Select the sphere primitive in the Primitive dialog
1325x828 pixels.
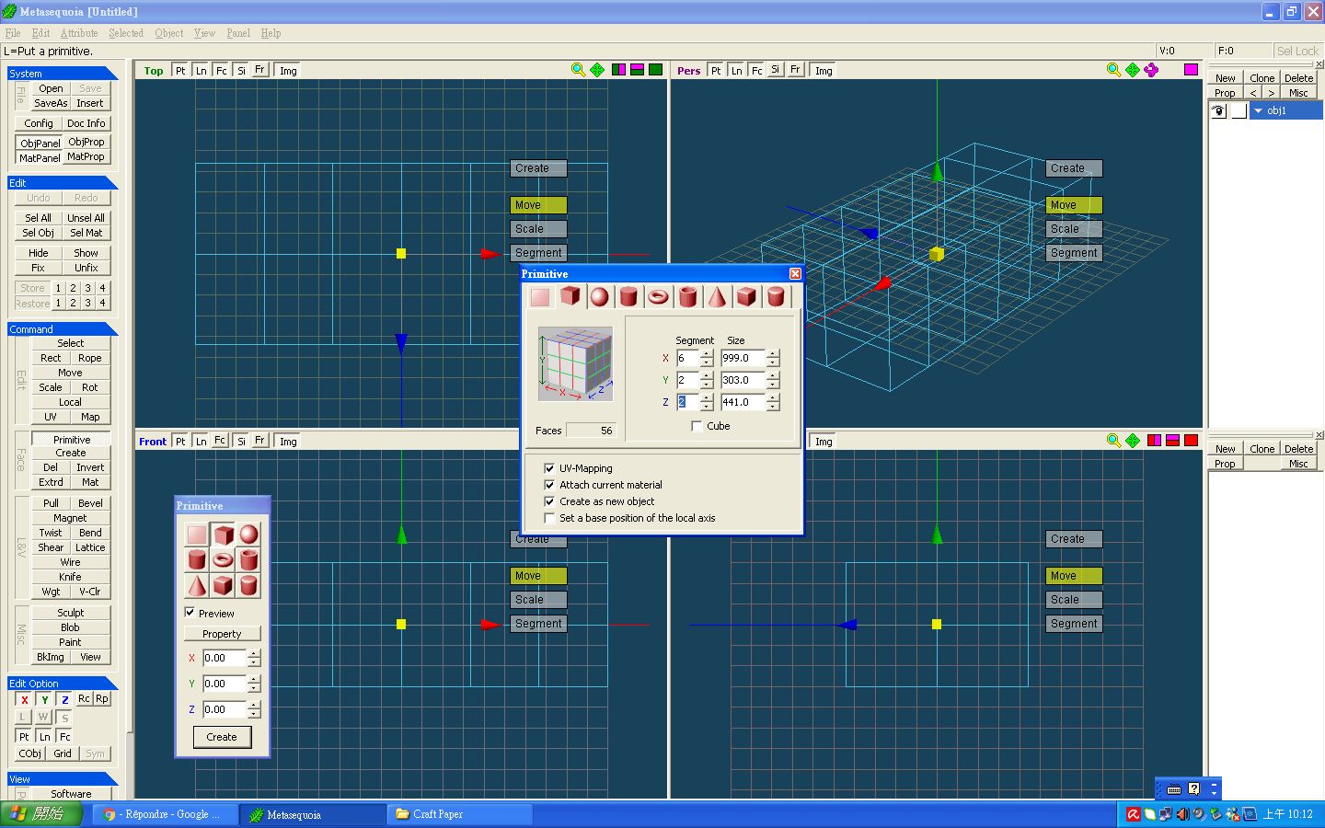tap(599, 296)
